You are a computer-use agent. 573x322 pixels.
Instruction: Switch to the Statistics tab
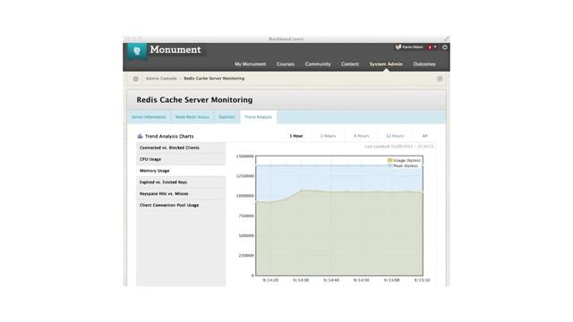[x=227, y=117]
